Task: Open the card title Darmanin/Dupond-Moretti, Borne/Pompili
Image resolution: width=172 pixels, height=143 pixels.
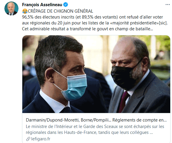Action: click(68, 120)
